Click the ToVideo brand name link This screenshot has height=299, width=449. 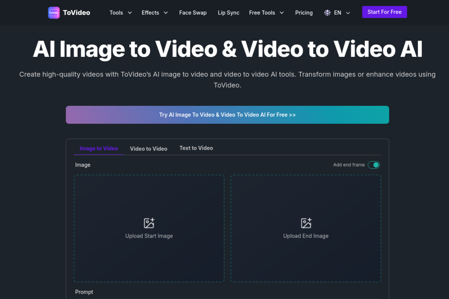point(76,13)
